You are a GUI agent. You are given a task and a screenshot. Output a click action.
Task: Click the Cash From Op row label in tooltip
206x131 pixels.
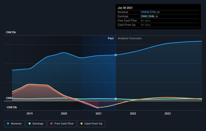[x=126, y=25]
